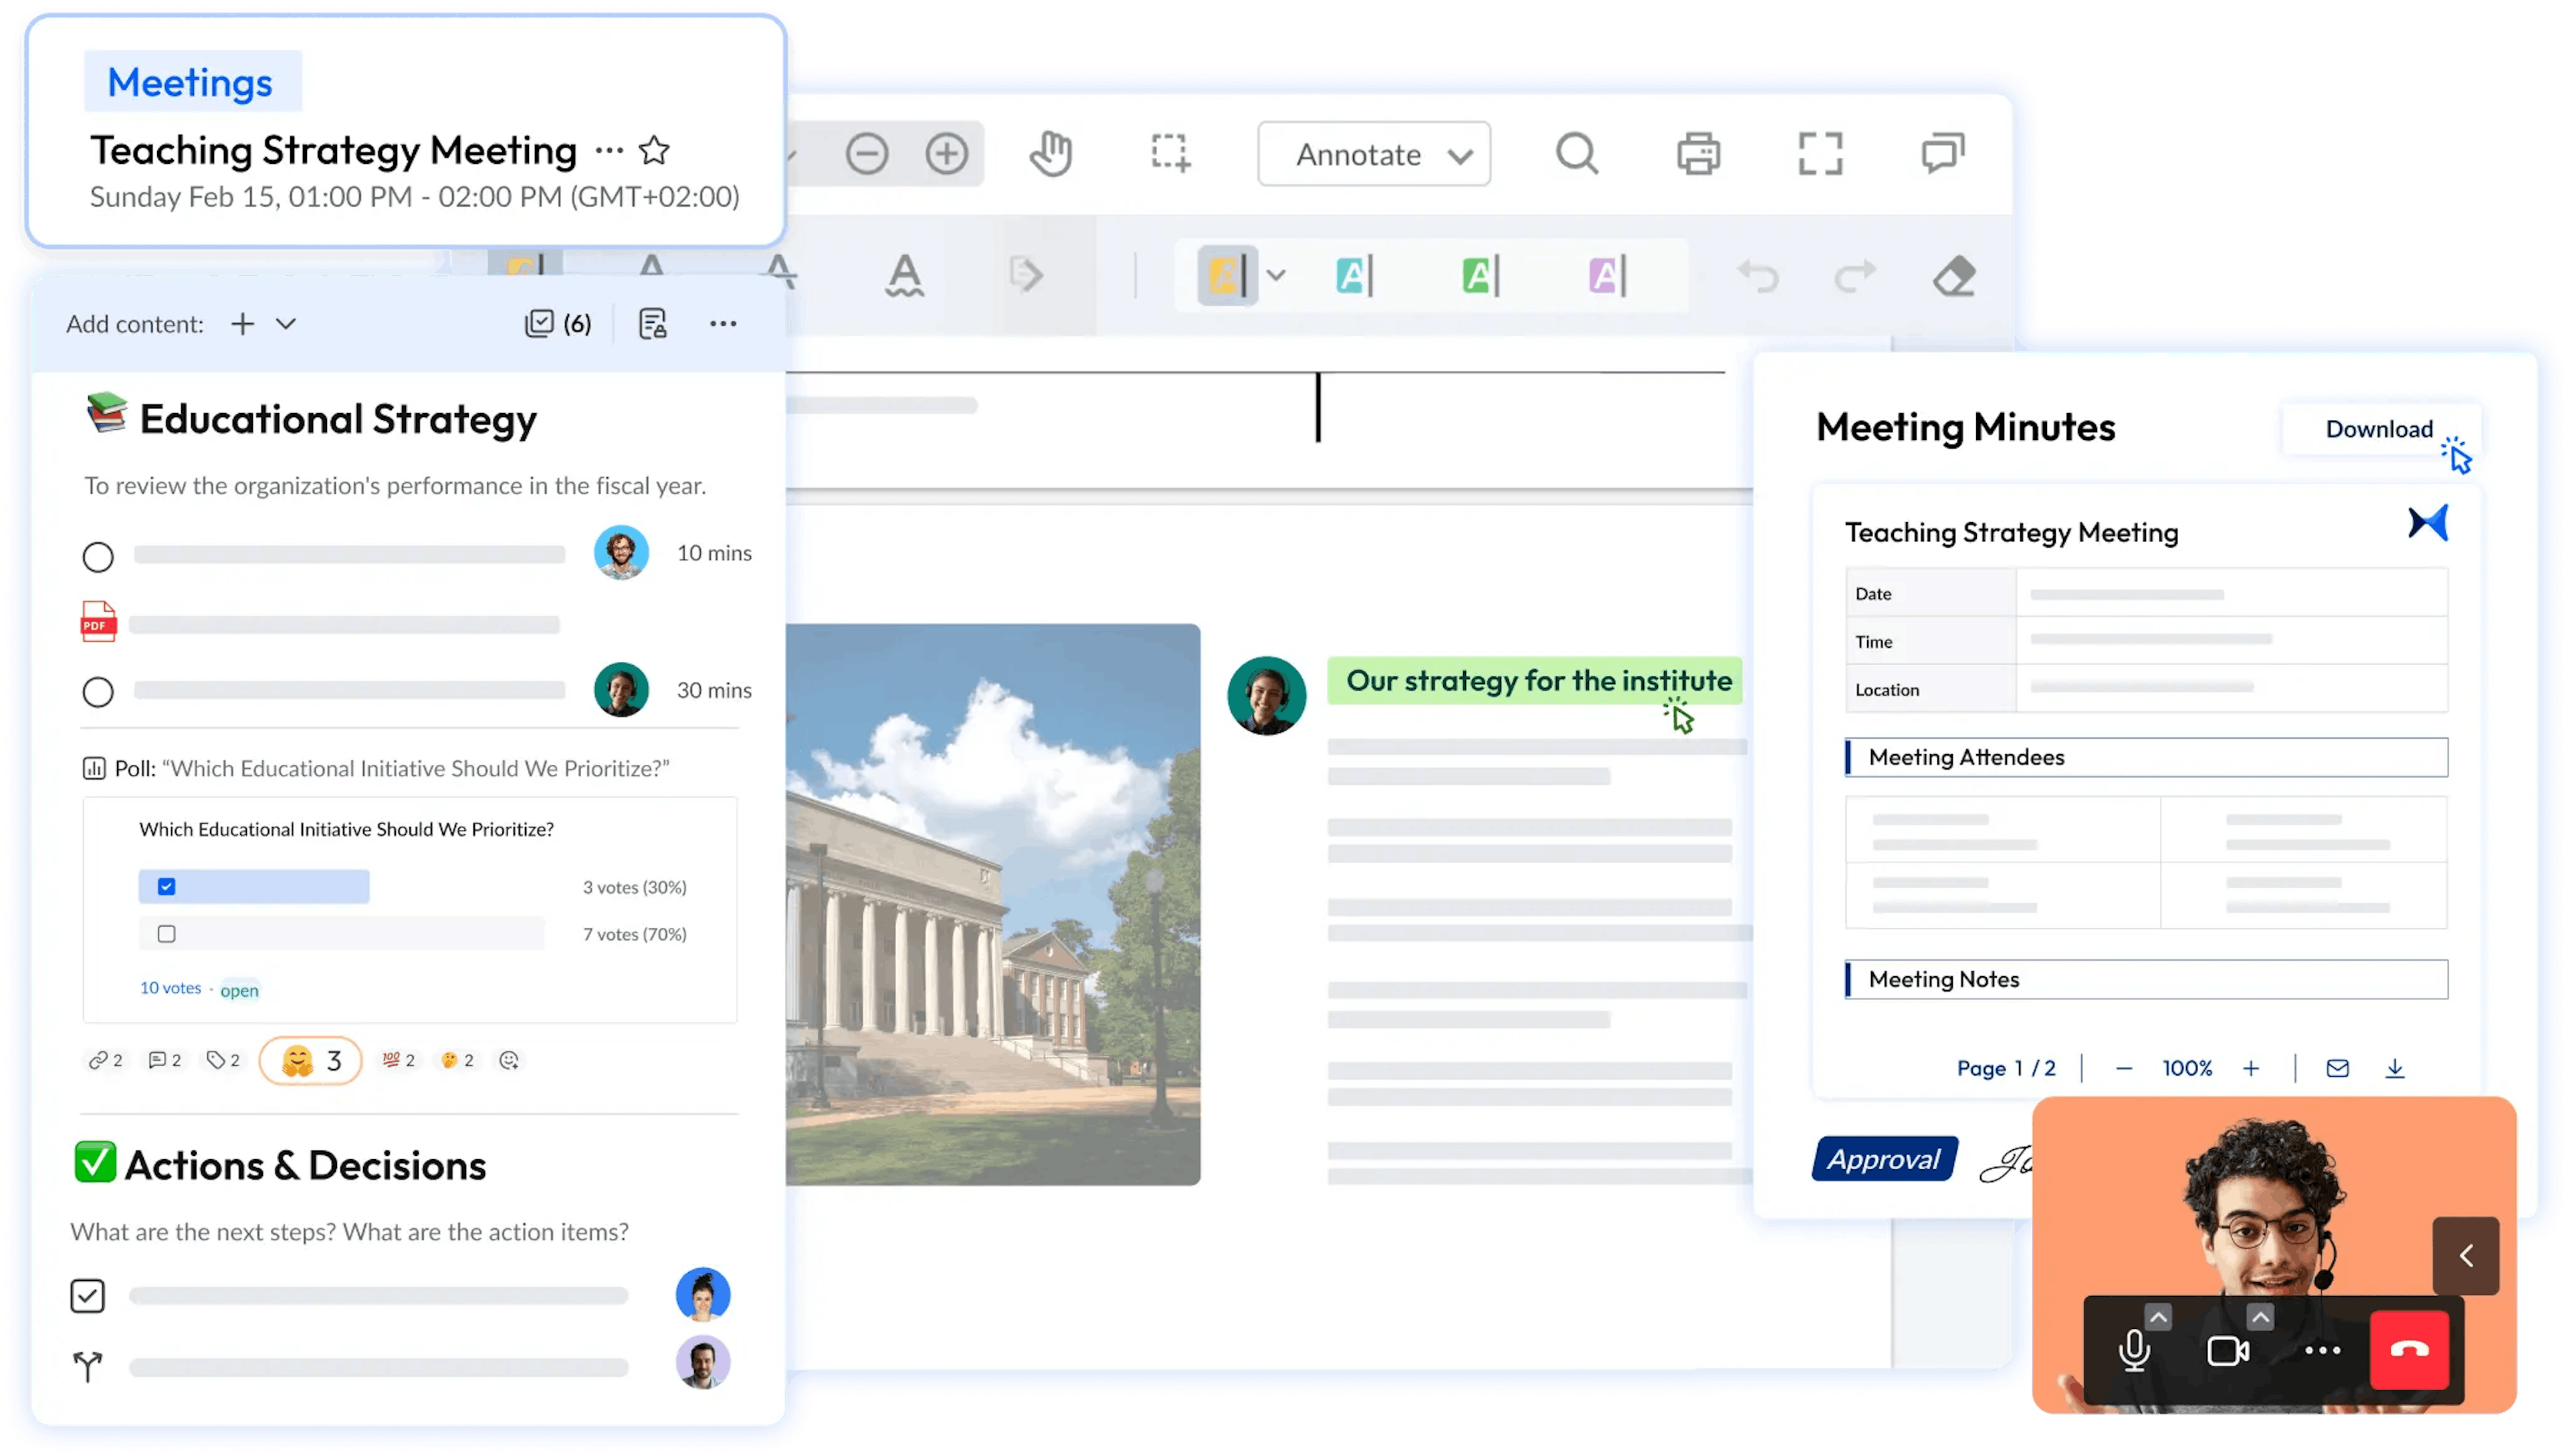Toggle camera in video call

point(2228,1351)
